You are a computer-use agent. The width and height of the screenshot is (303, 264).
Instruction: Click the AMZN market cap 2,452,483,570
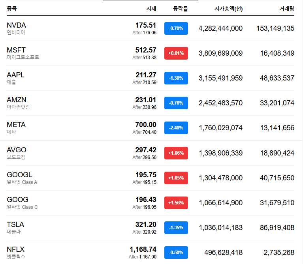[220, 103]
